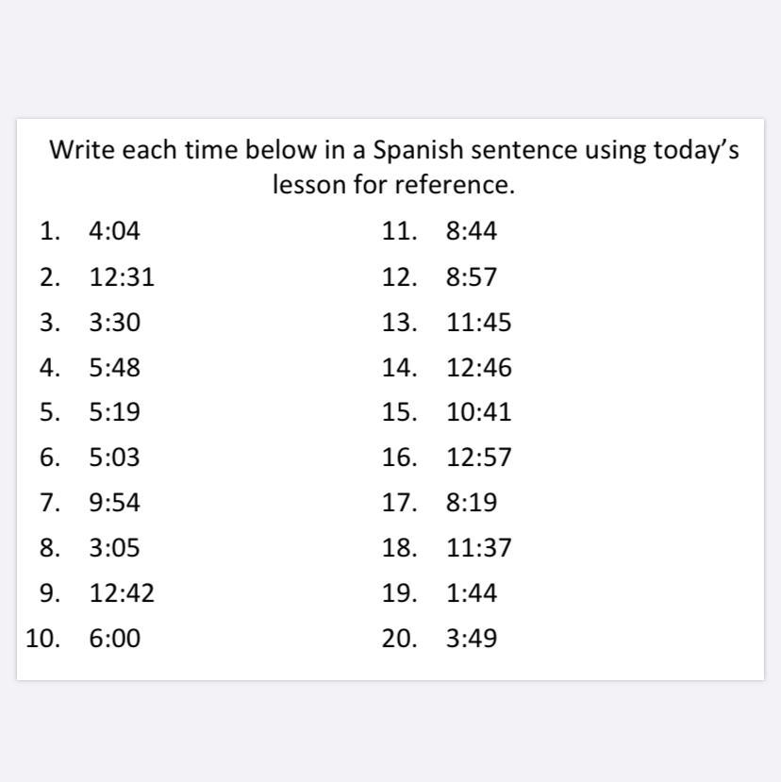Select the 3:05 entry
781x782 pixels.
pyautogui.click(x=114, y=548)
